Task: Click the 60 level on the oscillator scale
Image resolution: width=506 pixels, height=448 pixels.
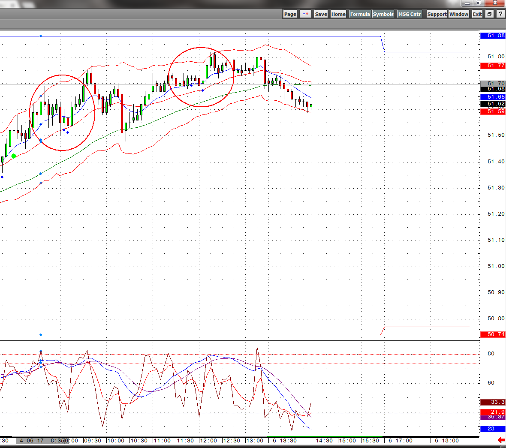Action: (491, 382)
